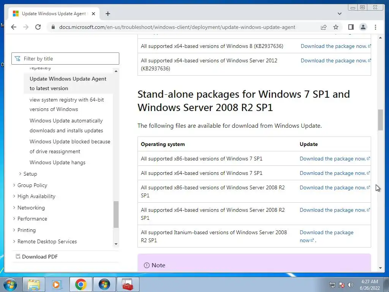Open Action Center flag in tray
The width and height of the screenshot is (389, 292).
[342, 285]
